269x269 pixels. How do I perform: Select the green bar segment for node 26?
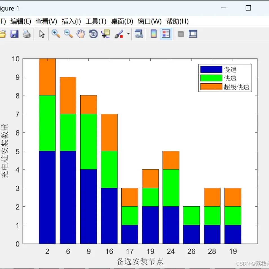[x=191, y=216]
